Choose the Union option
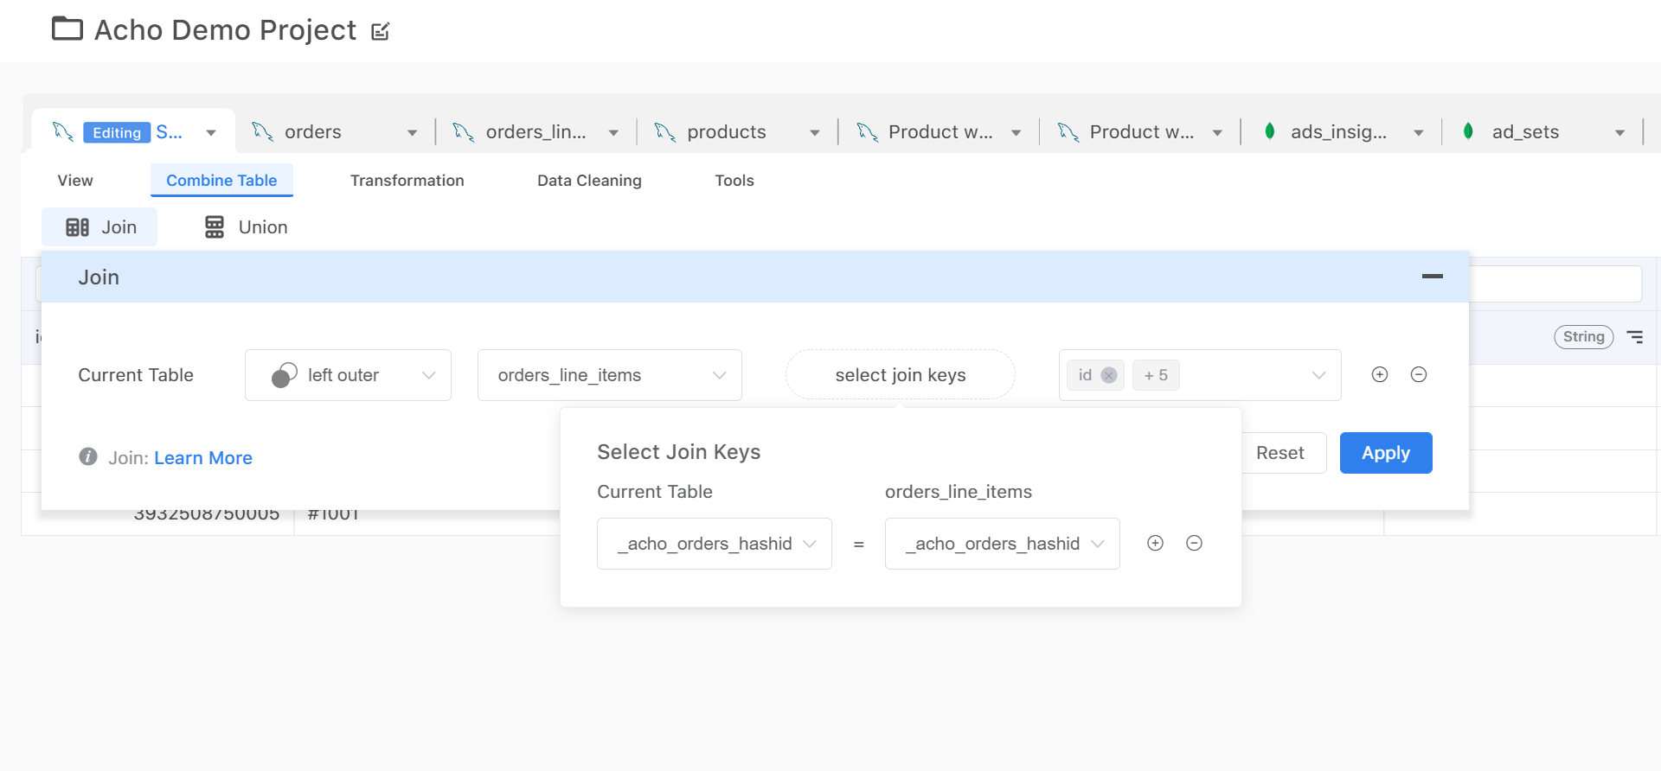The image size is (1661, 771). tap(246, 227)
